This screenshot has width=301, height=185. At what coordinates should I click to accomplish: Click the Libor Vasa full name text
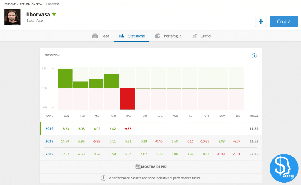[x=35, y=21]
